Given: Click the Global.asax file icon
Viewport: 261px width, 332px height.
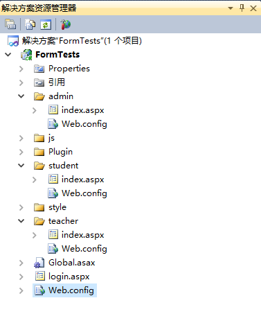Looking at the screenshot, I should [39, 263].
